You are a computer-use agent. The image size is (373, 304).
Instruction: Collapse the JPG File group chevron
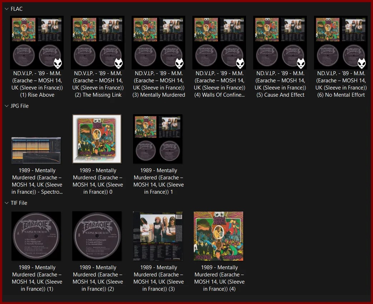click(6, 106)
